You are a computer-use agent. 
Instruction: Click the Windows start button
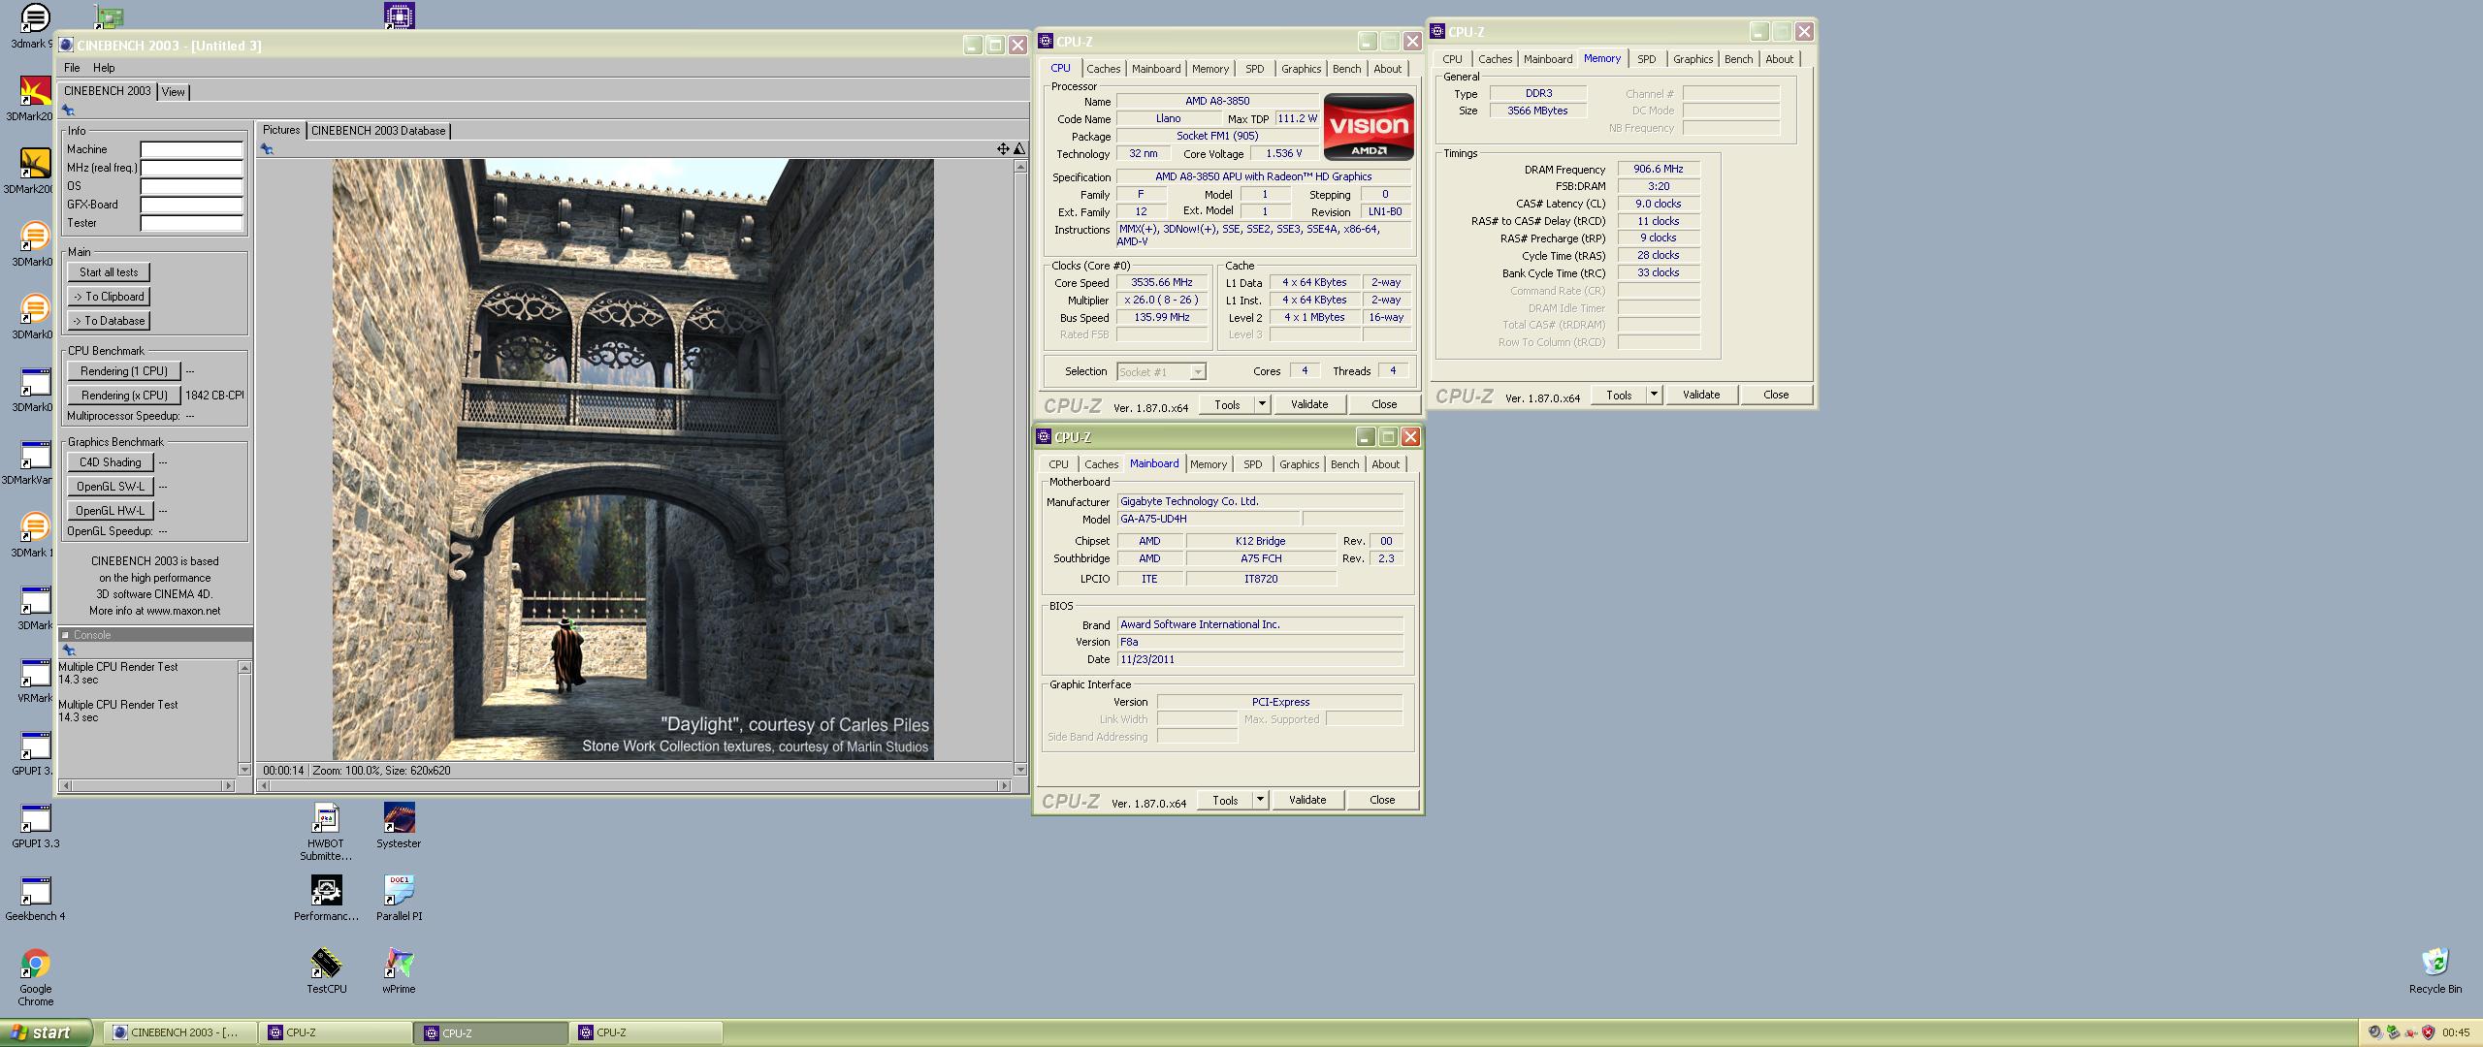[x=47, y=1032]
